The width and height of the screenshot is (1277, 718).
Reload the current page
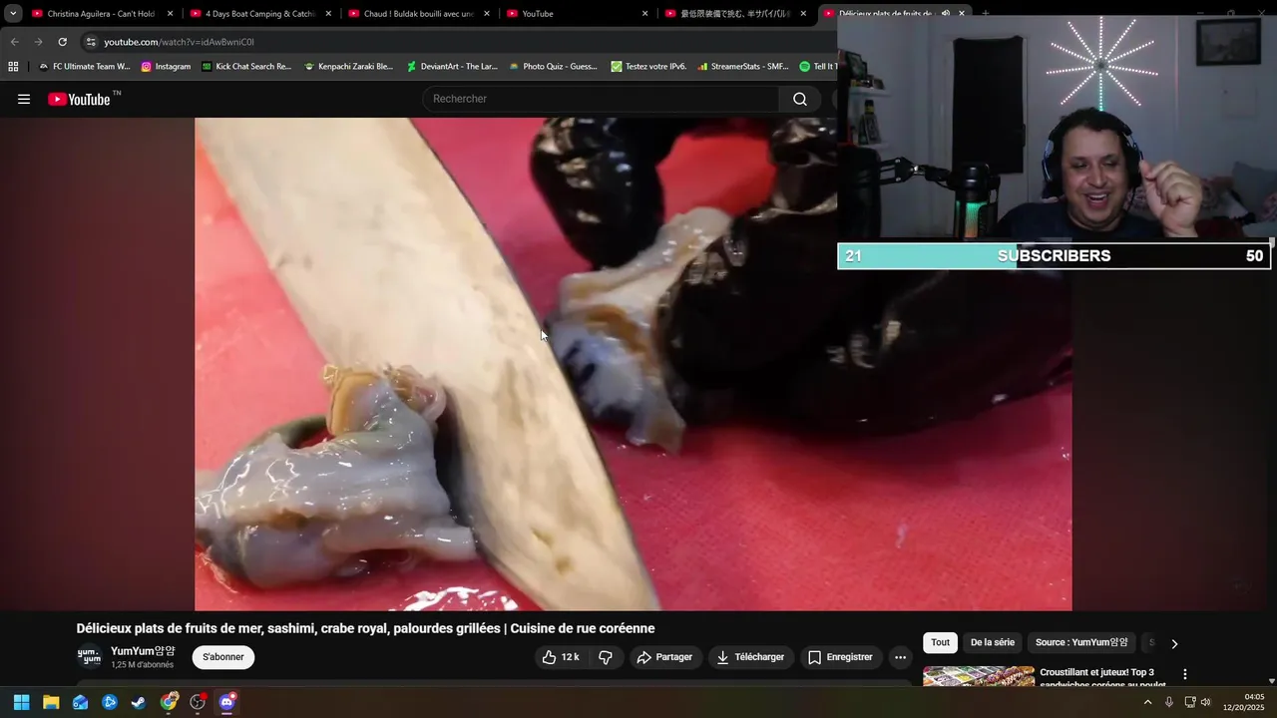click(x=62, y=42)
